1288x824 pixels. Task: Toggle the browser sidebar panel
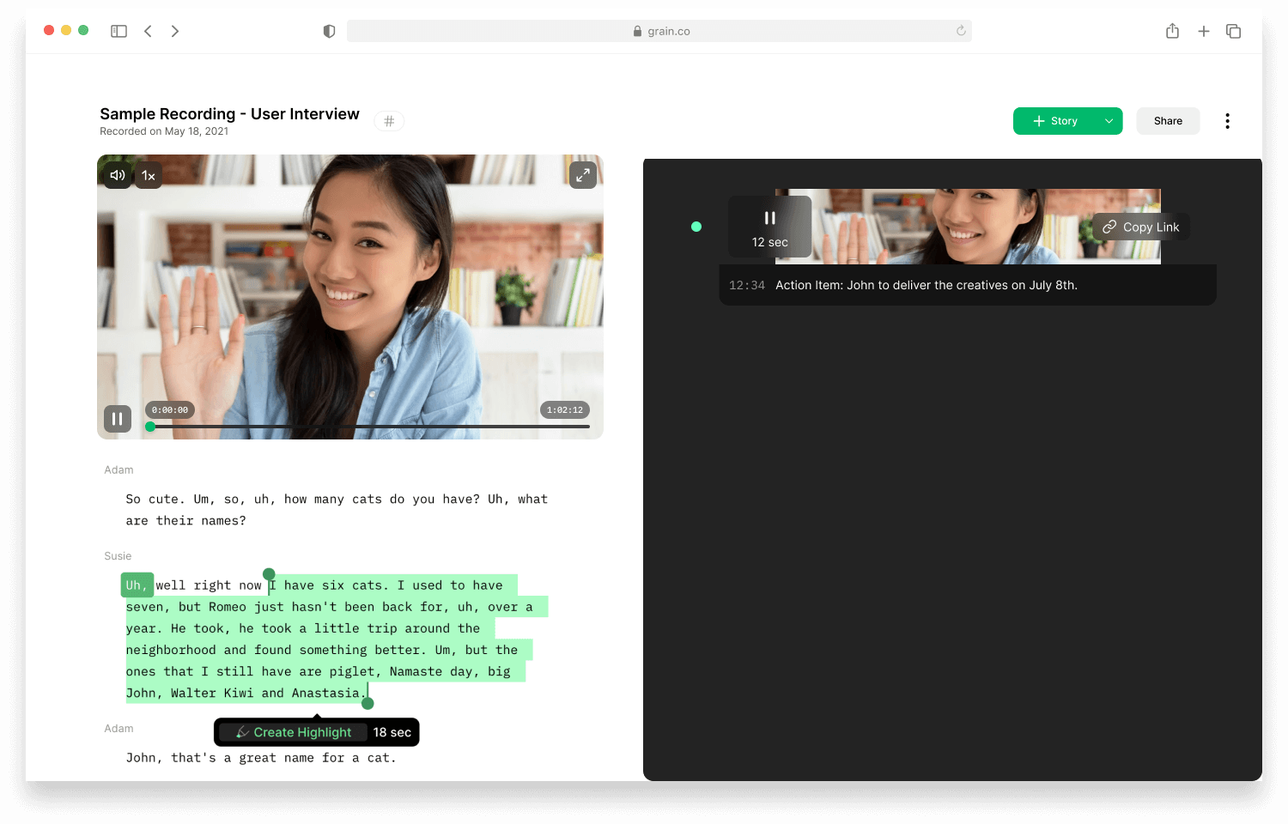(x=118, y=30)
